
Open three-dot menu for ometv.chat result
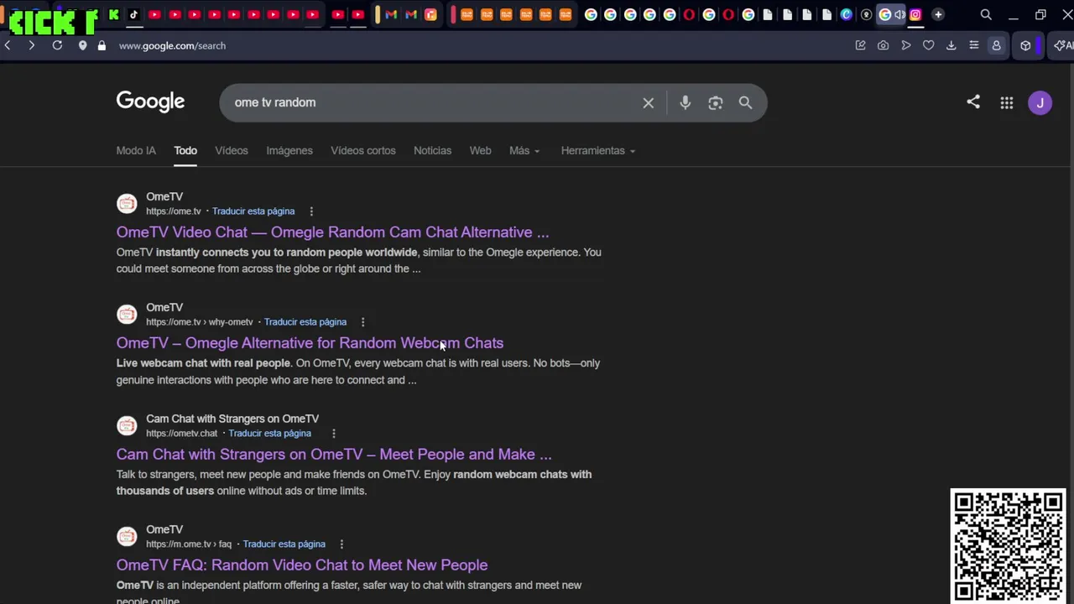(333, 434)
